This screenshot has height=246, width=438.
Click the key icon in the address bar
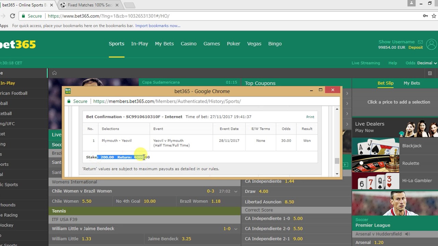[425, 16]
